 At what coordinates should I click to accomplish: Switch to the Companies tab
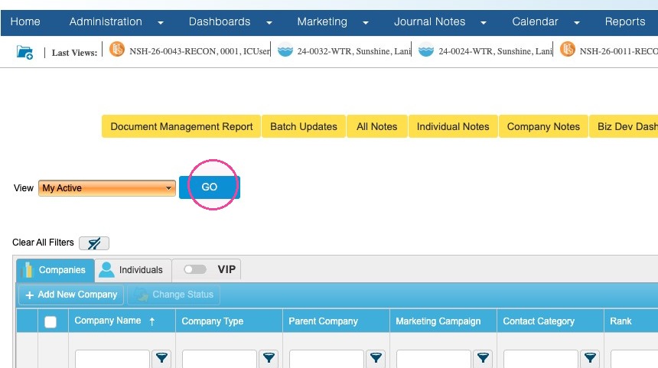pos(55,270)
